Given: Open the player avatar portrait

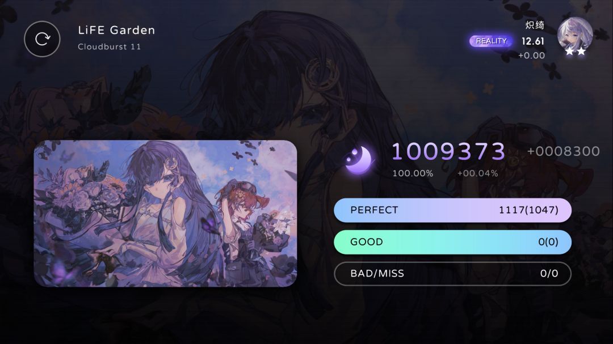Looking at the screenshot, I should 574,36.
